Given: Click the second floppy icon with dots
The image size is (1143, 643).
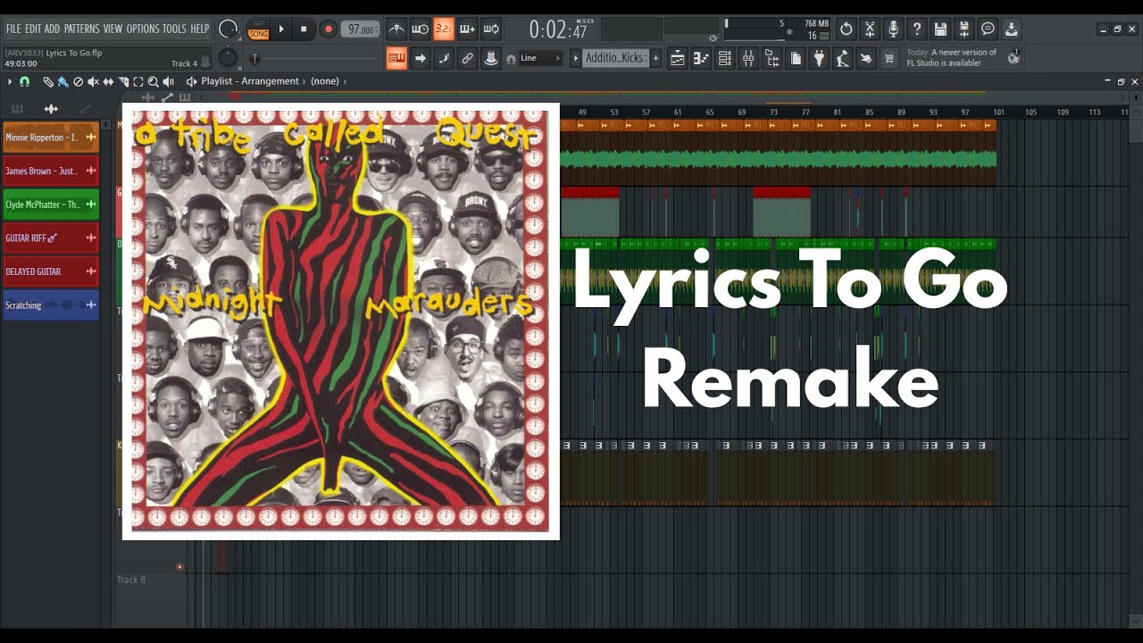Looking at the screenshot, I should pyautogui.click(x=964, y=29).
